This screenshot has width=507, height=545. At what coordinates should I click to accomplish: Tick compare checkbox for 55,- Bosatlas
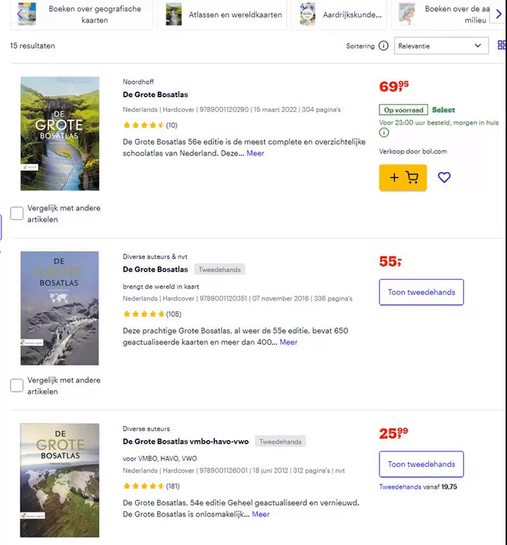[x=17, y=385]
